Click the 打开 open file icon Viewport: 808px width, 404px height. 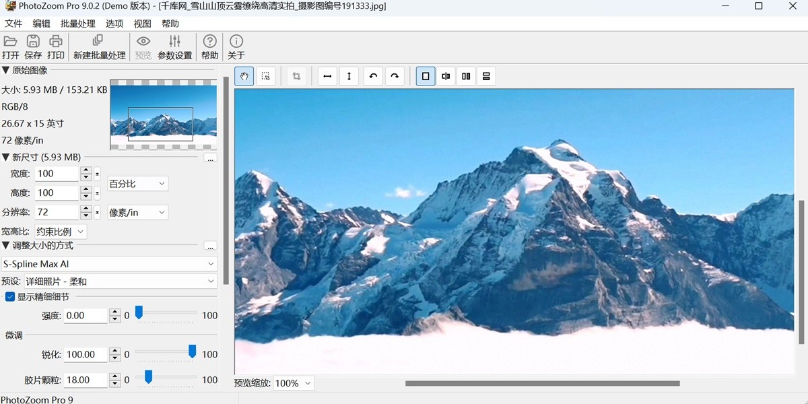coord(10,46)
